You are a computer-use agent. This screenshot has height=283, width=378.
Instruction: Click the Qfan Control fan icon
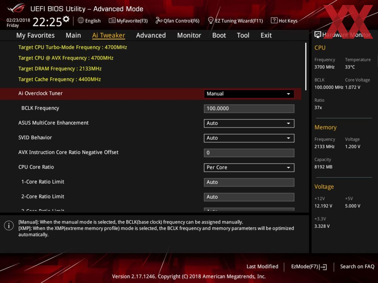159,20
